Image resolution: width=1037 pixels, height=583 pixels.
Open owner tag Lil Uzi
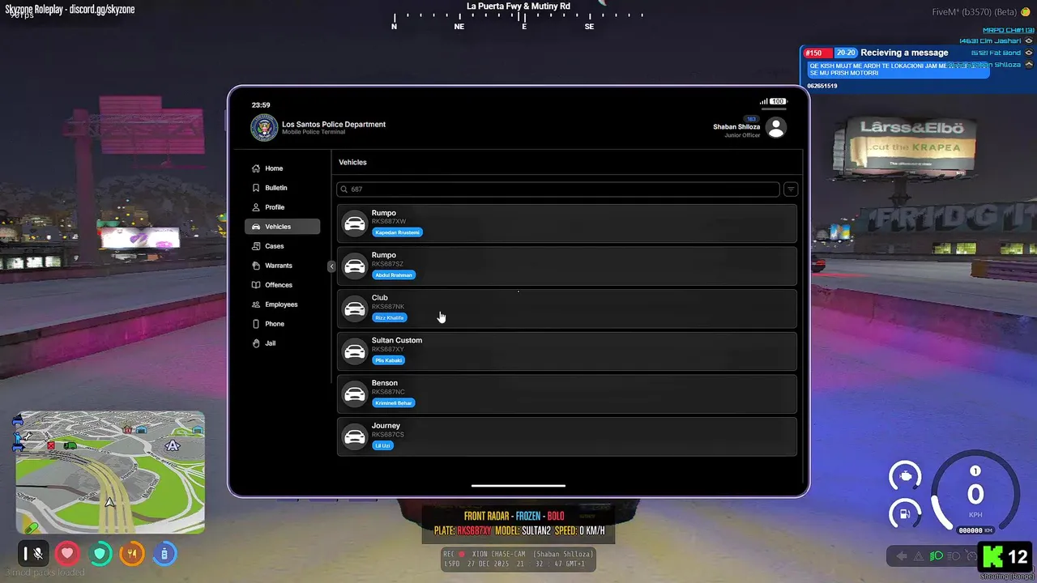point(383,445)
